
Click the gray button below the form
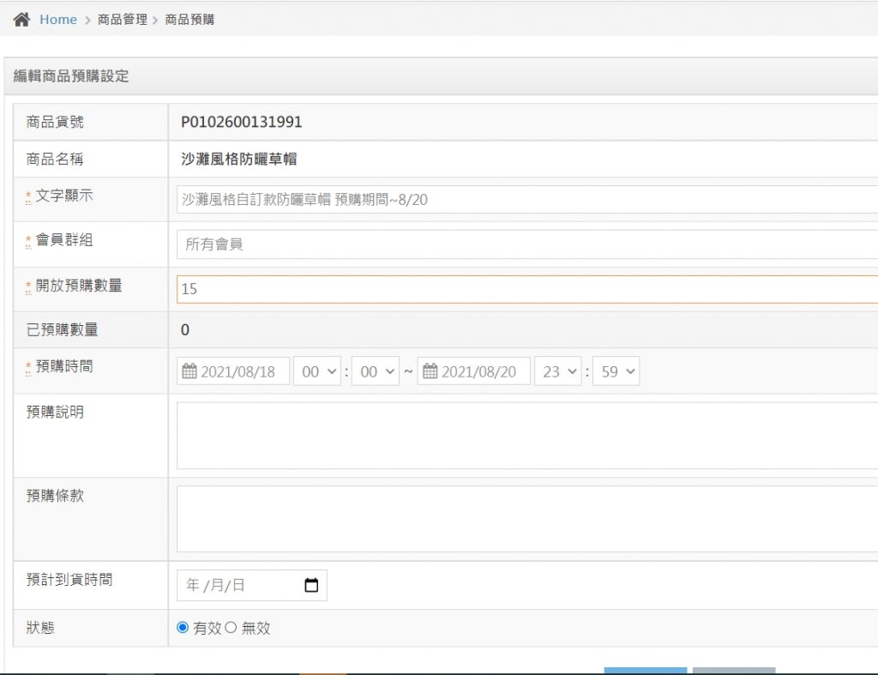pos(734,670)
